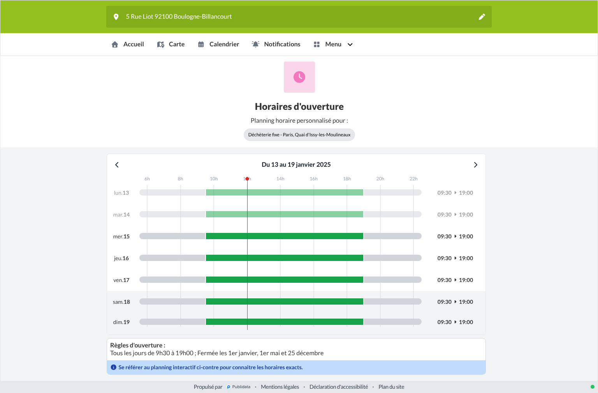Select the jeu.16 day label
This screenshot has width=598, height=393.
121,258
